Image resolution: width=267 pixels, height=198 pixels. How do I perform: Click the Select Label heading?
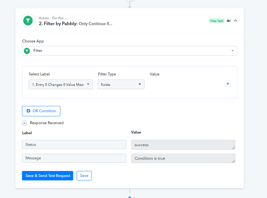39,74
